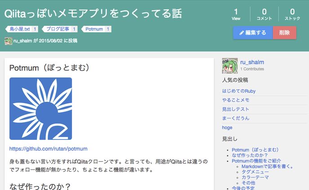Click the なぜ作ったのか？ article heading
Screen dimensions: 309x190
tap(40, 186)
